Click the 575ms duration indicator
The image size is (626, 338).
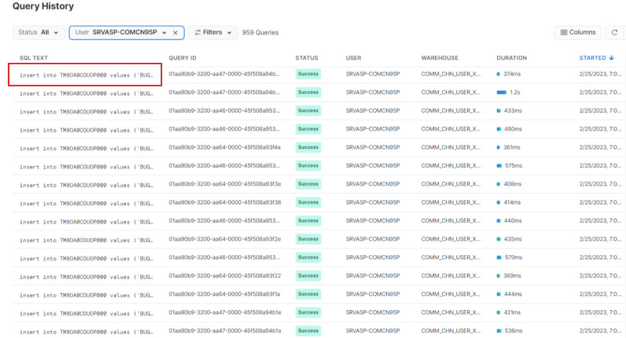[x=499, y=166]
